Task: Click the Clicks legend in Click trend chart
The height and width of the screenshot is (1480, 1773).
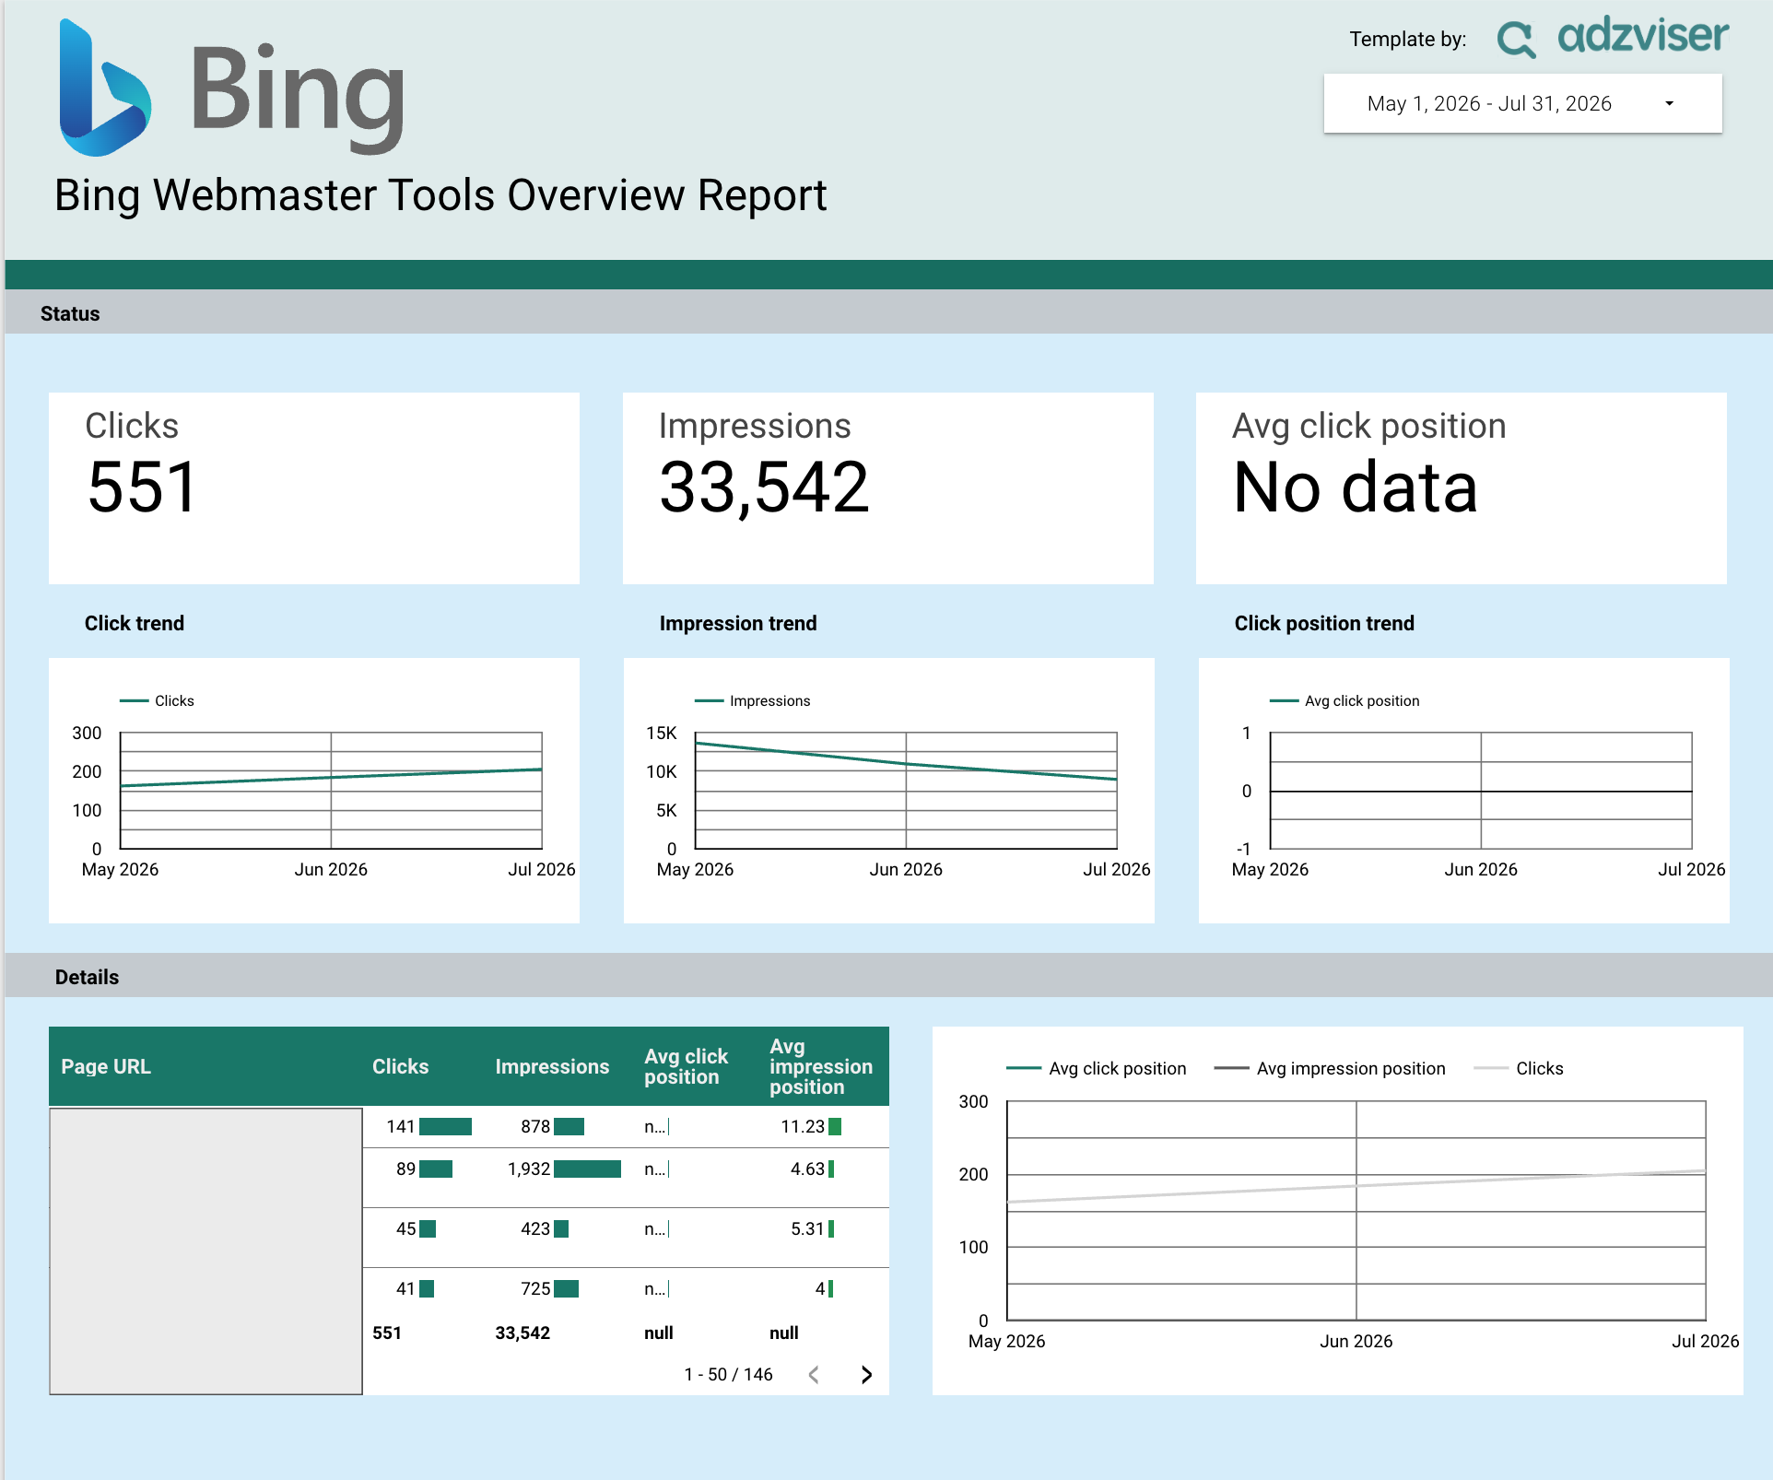Action: click(157, 700)
